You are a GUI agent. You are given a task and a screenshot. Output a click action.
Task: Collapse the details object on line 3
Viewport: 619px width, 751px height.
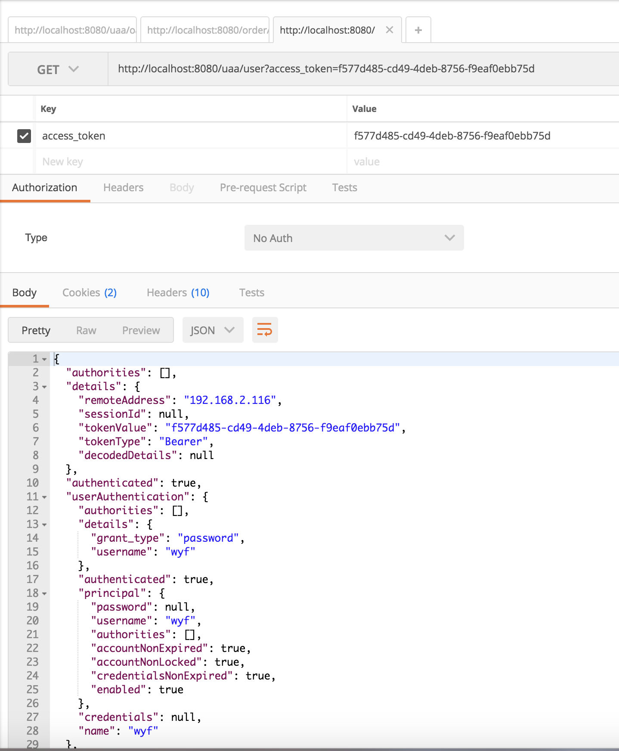pyautogui.click(x=44, y=387)
